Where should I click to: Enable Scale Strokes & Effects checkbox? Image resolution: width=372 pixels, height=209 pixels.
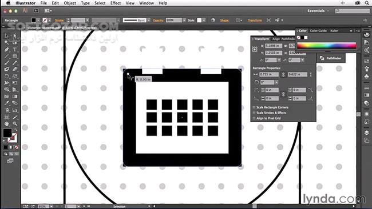coord(254,113)
